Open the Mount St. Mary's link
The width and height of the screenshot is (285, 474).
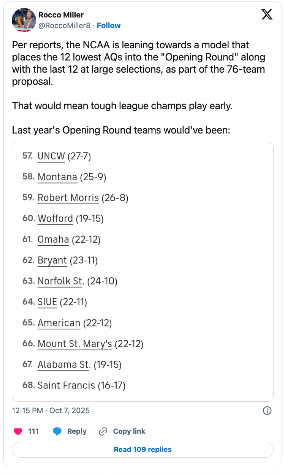coord(75,344)
